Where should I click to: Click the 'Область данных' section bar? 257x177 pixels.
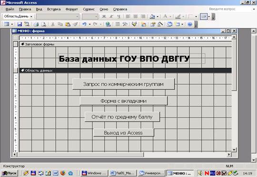[x=126, y=70]
